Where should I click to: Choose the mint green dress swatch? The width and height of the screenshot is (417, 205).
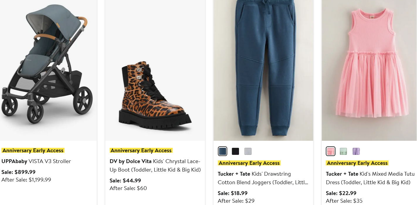pos(343,151)
